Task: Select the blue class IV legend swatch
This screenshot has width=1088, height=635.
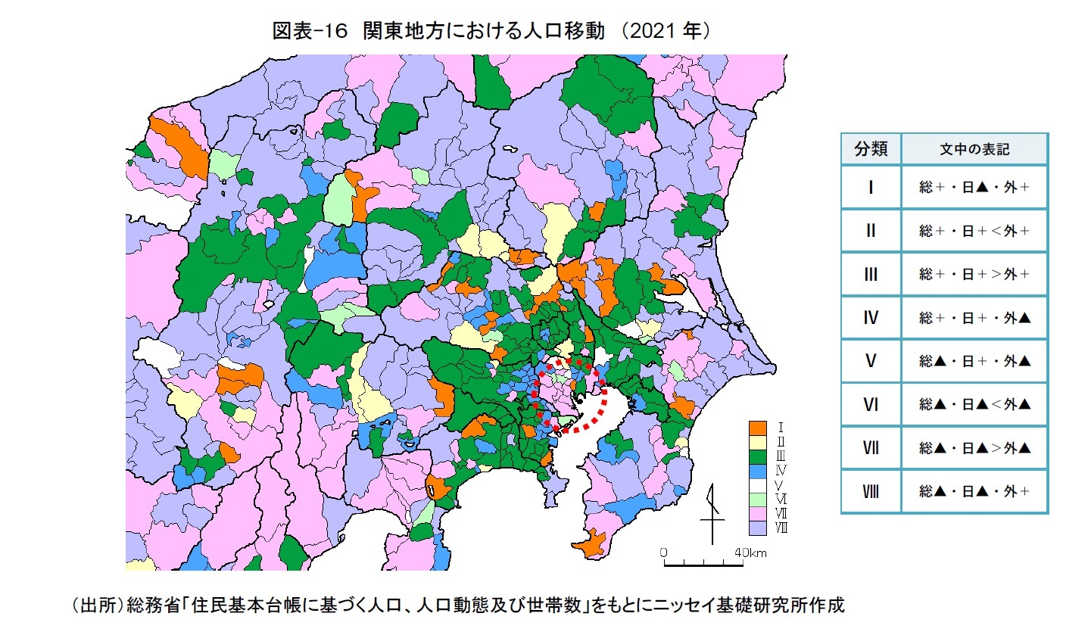Action: [758, 472]
